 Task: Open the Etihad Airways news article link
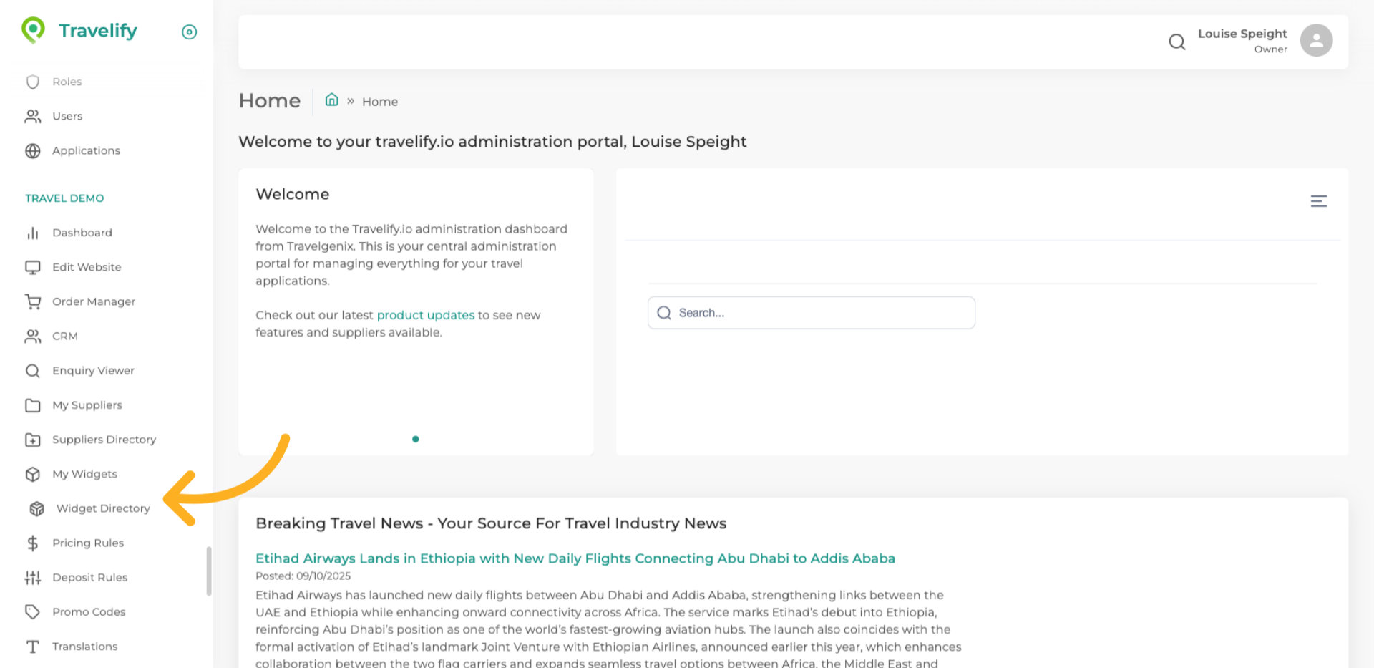pyautogui.click(x=575, y=558)
